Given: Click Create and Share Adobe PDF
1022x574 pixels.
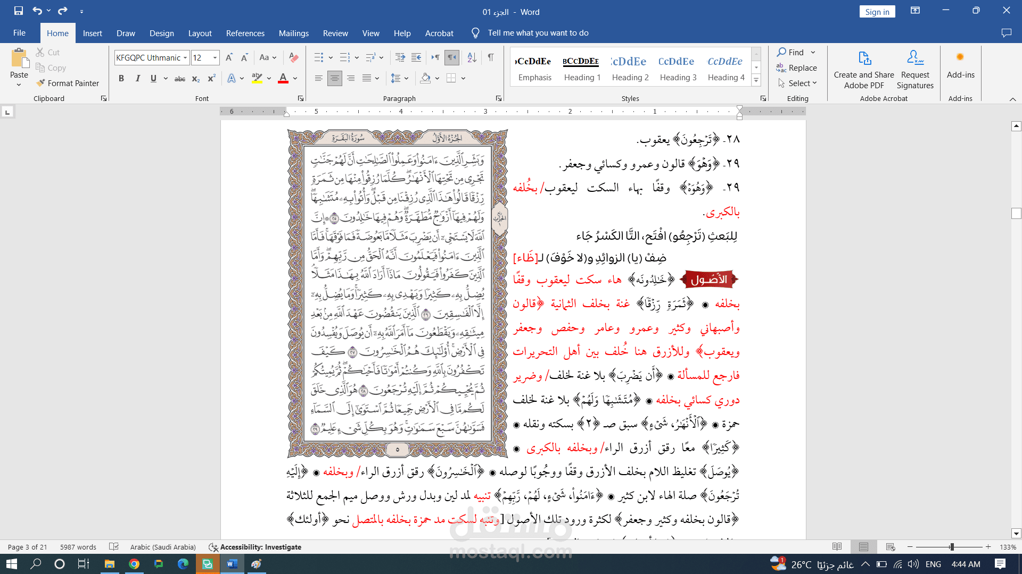Looking at the screenshot, I should (x=864, y=70).
